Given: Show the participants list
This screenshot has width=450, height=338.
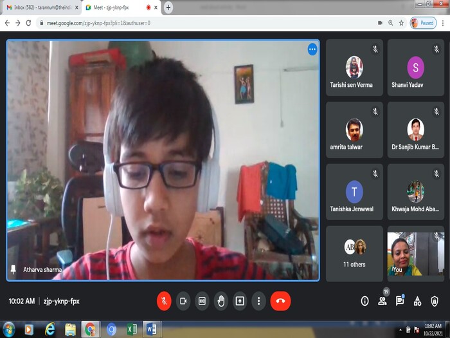Looking at the screenshot, I should click(x=382, y=301).
